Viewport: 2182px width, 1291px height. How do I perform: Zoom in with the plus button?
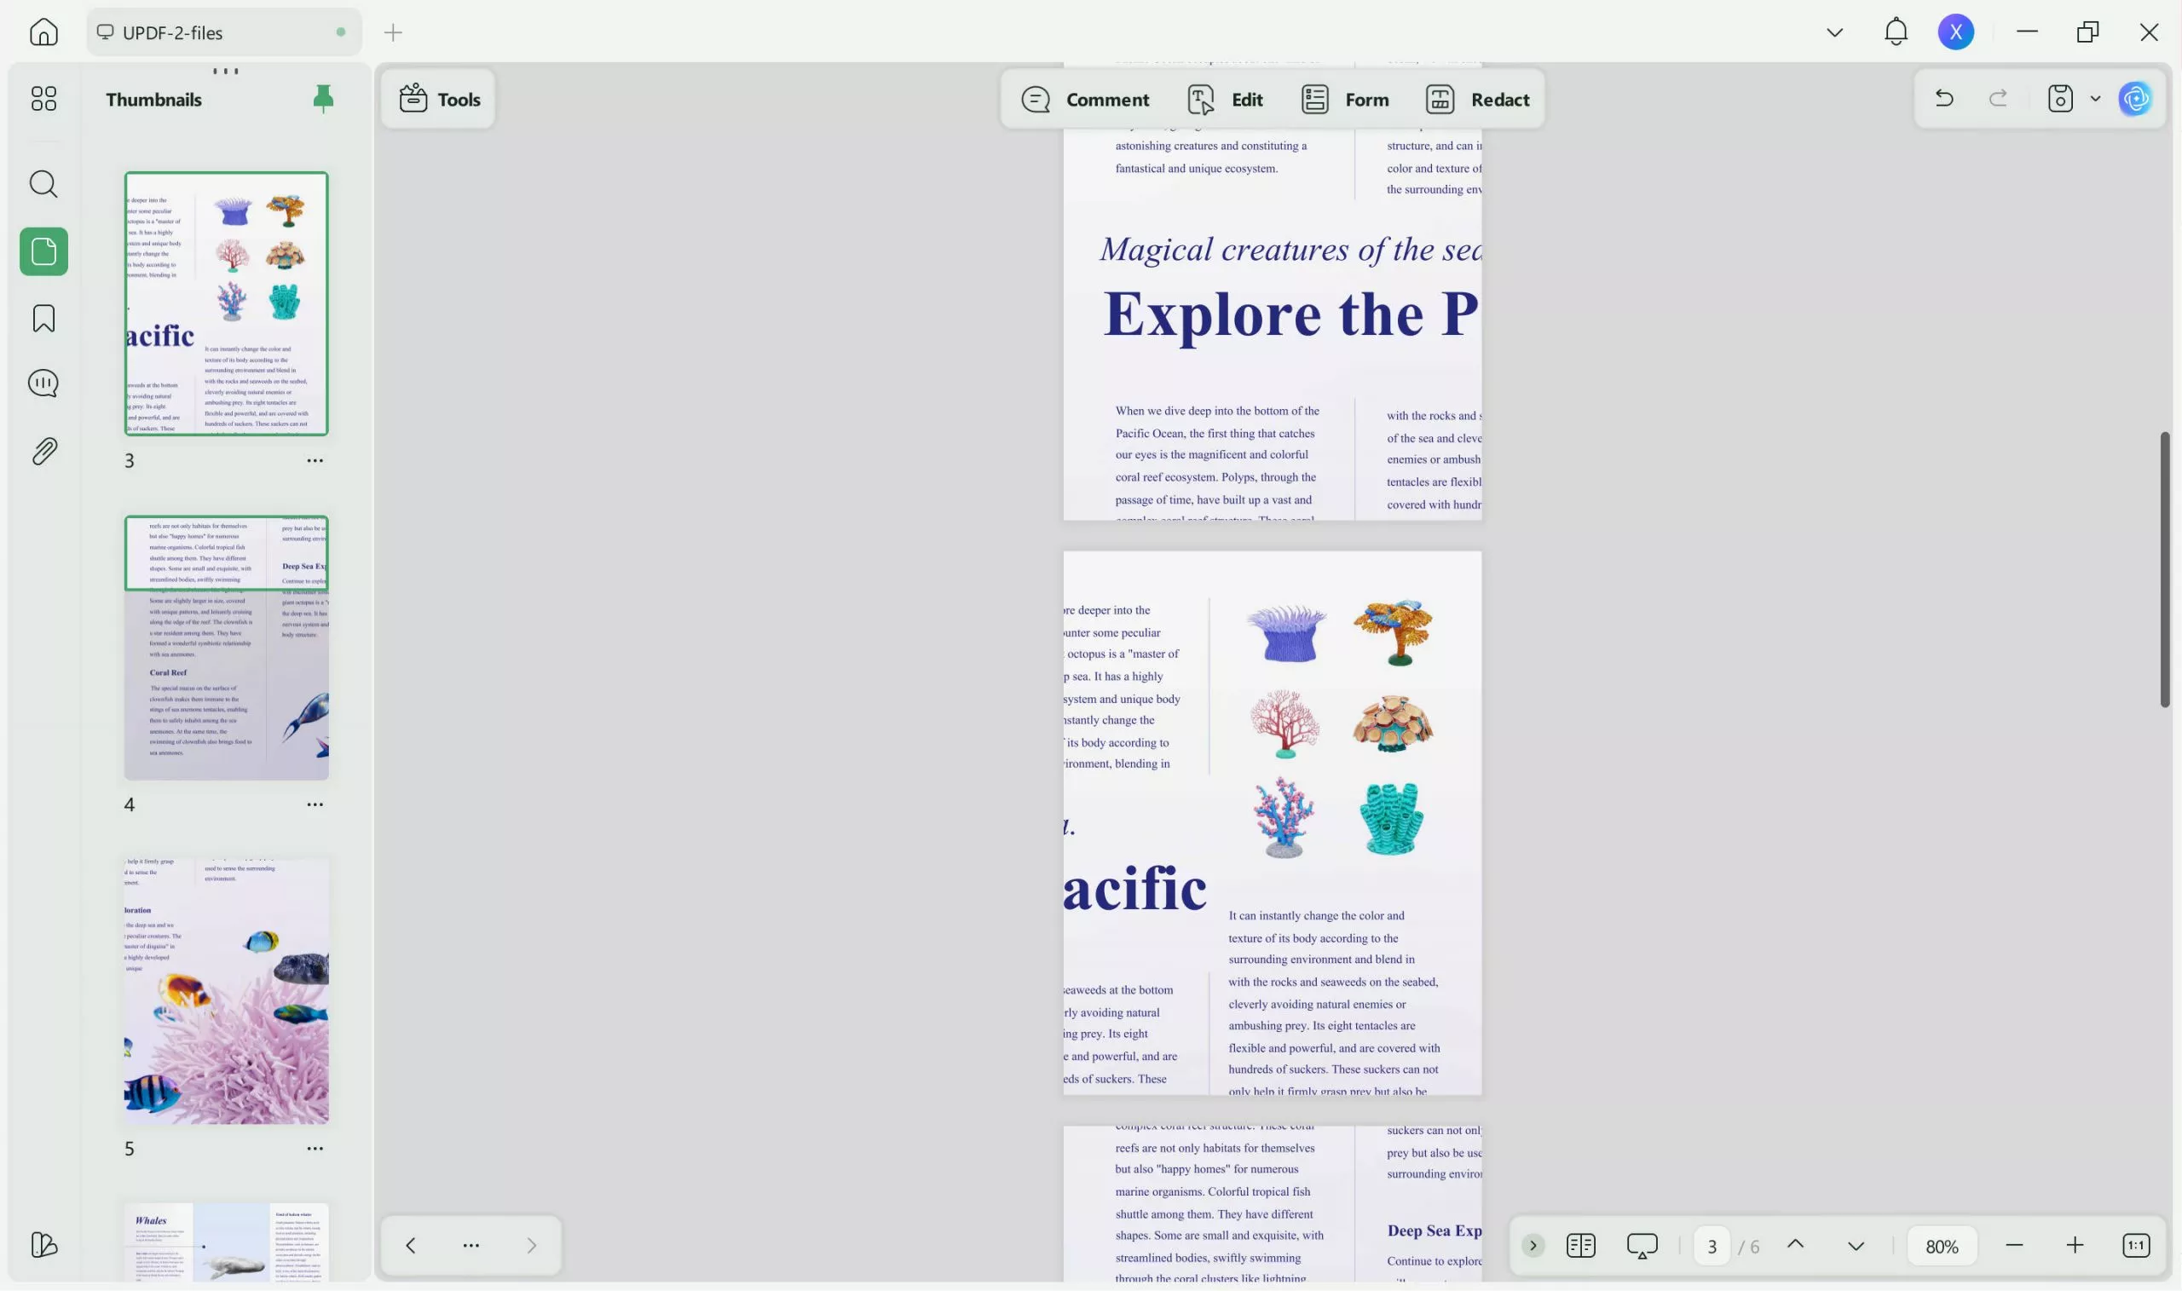[2075, 1245]
